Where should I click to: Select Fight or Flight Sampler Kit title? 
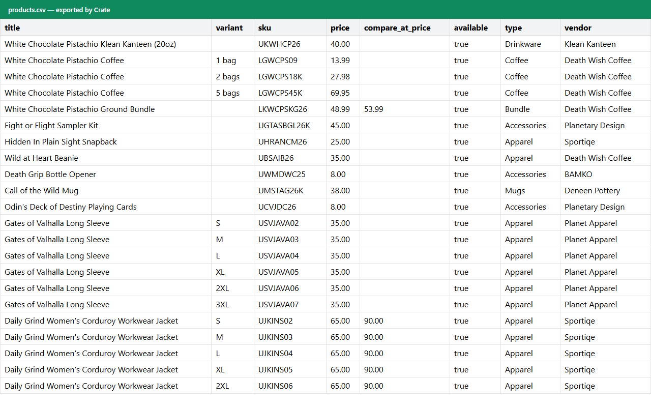[106, 125]
